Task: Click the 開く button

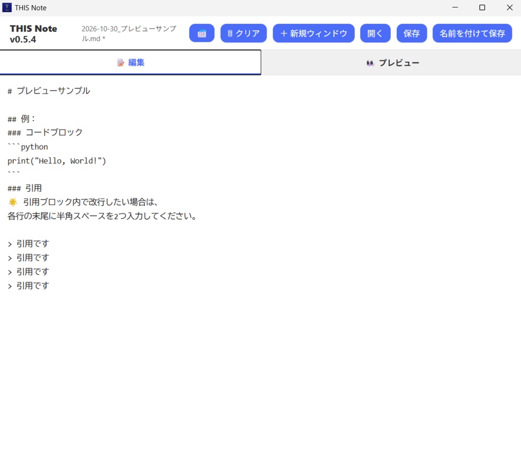Action: click(x=375, y=33)
